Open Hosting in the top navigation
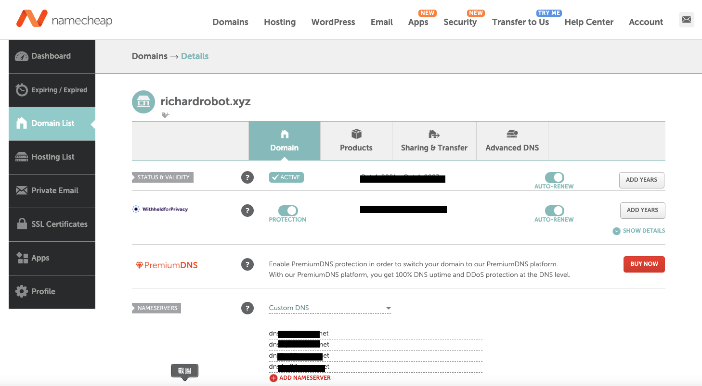 [x=280, y=22]
